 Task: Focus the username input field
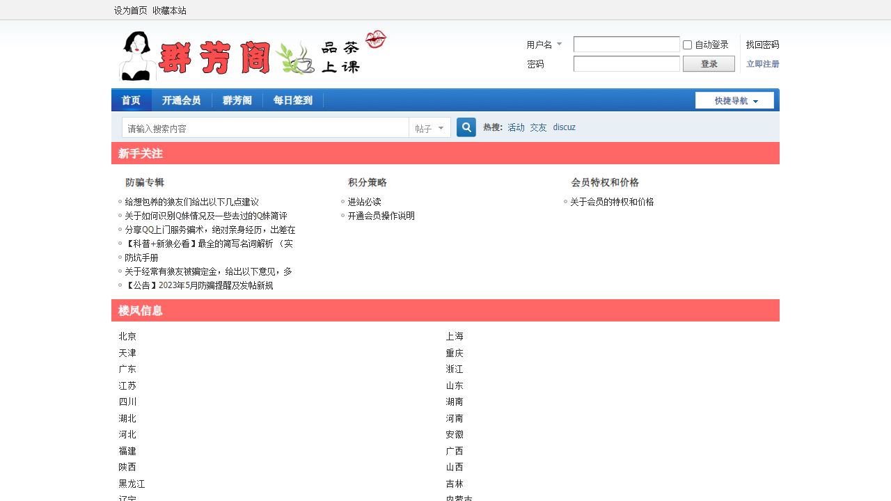click(x=626, y=45)
